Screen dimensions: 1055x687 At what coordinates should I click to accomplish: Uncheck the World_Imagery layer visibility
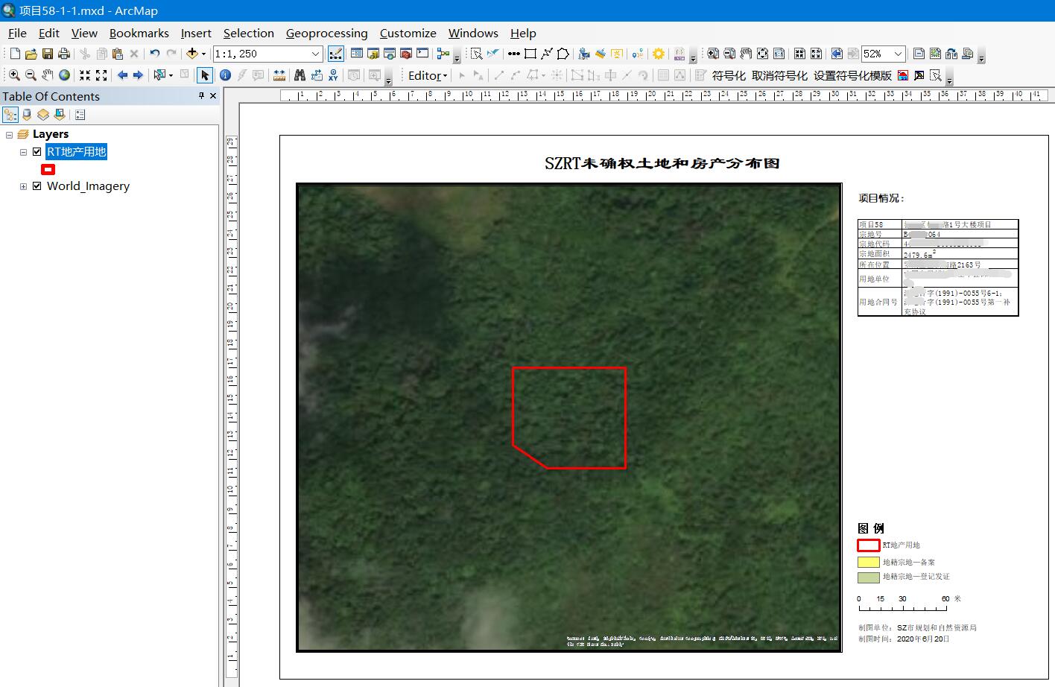[37, 186]
